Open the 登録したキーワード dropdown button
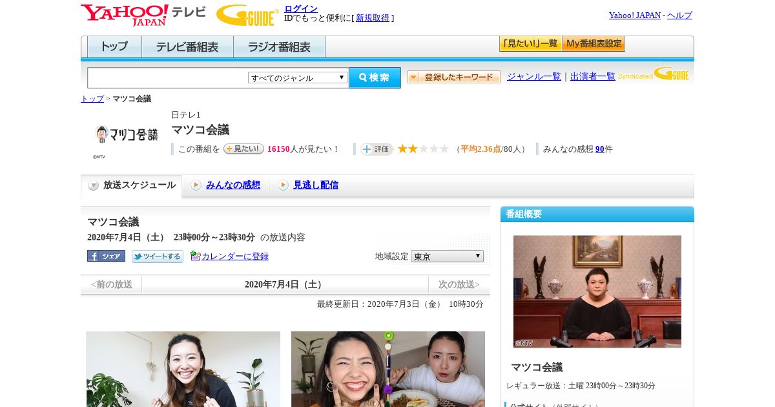775x407 pixels. (x=454, y=77)
